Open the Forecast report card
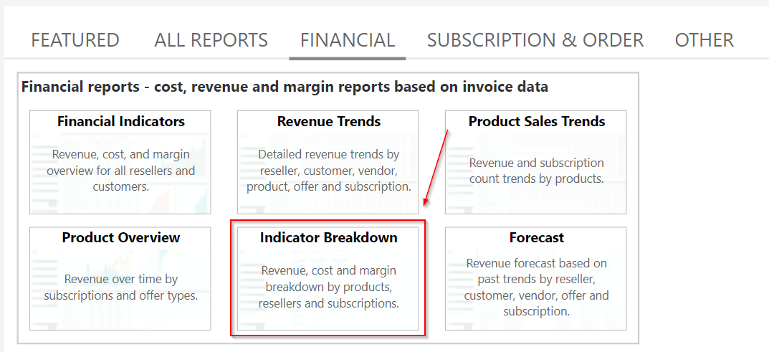The height and width of the screenshot is (352, 769). point(536,278)
